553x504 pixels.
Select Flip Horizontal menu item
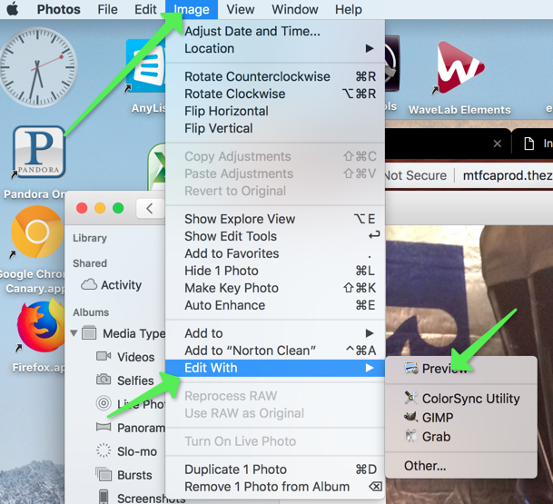pyautogui.click(x=226, y=111)
